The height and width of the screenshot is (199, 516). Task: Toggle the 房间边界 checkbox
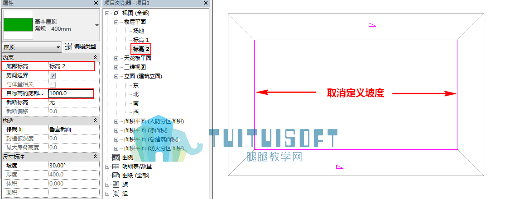point(52,75)
